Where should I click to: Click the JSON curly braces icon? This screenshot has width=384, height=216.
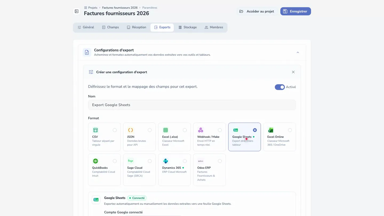pyautogui.click(x=130, y=130)
